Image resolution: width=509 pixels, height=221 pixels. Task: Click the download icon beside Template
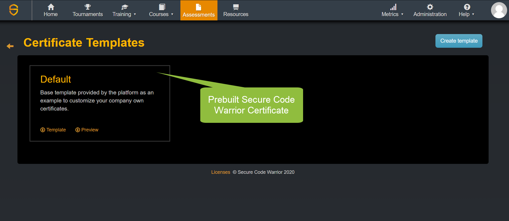42,130
